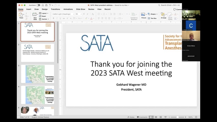The height and width of the screenshot is (122, 217).
Task: Open the more options ellipsis in title bar
Action: 59,5
